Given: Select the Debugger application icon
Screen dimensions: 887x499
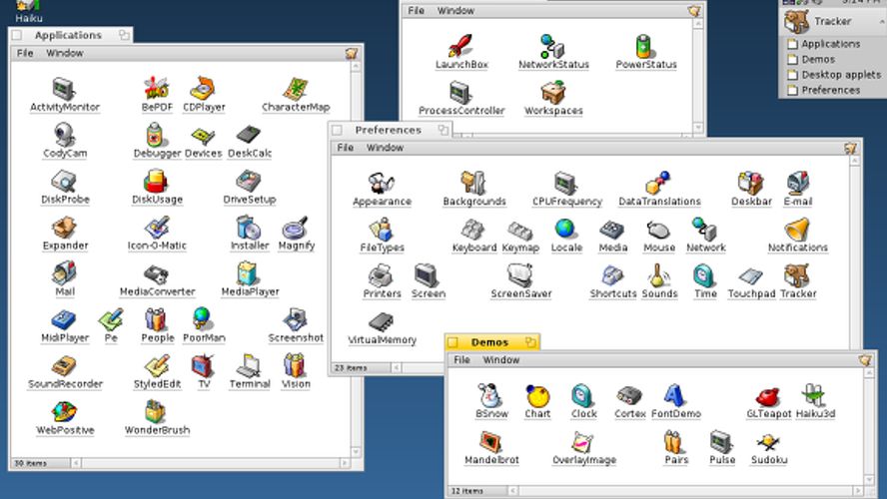Looking at the screenshot, I should [155, 135].
